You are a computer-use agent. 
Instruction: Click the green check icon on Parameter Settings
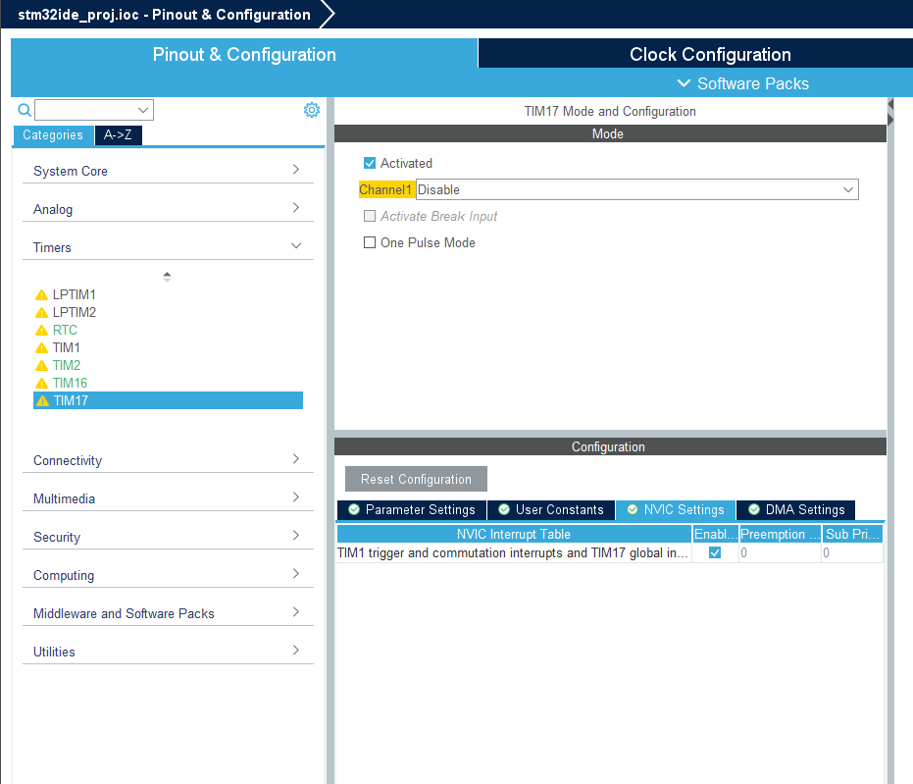pos(355,509)
